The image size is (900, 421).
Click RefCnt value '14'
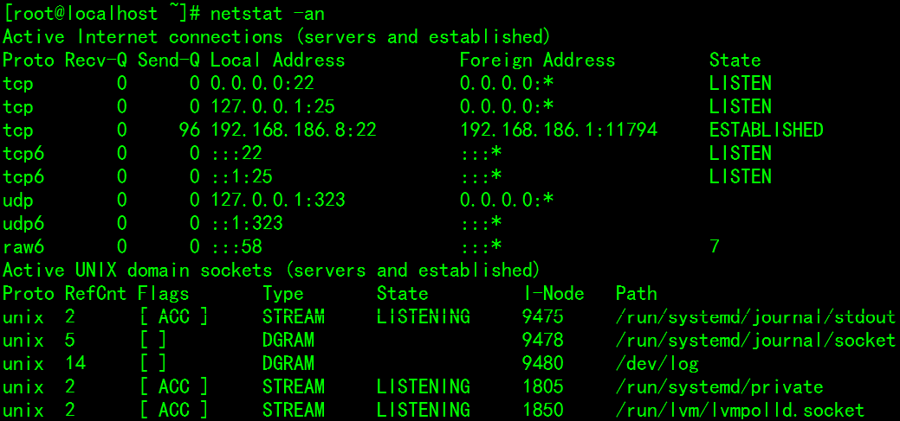[75, 364]
